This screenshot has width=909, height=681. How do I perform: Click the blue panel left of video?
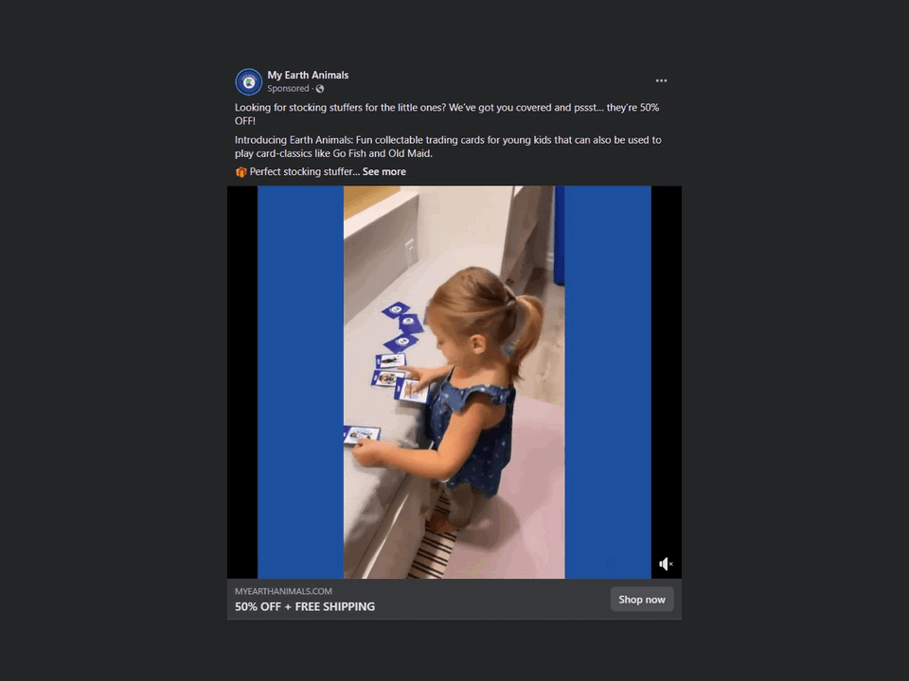(300, 382)
